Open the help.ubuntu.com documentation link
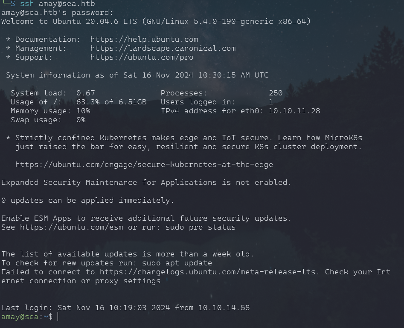Viewport: 404px width, 328px height. point(144,39)
